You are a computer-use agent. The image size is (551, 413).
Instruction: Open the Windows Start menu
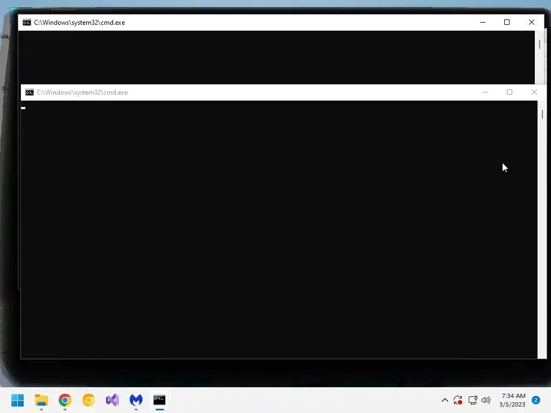click(x=18, y=400)
